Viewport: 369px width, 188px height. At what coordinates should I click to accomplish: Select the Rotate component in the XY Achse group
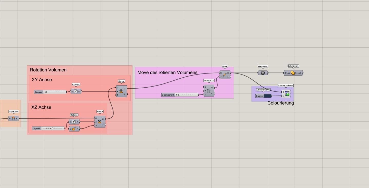(x=121, y=91)
